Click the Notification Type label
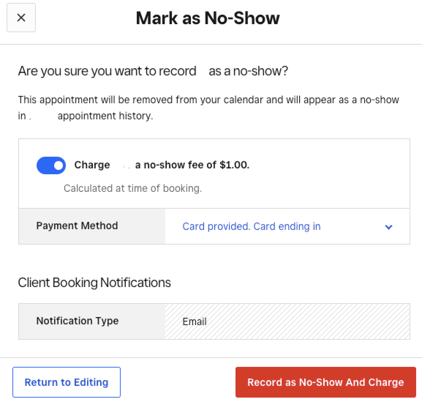Image resolution: width=422 pixels, height=402 pixels. pos(78,321)
